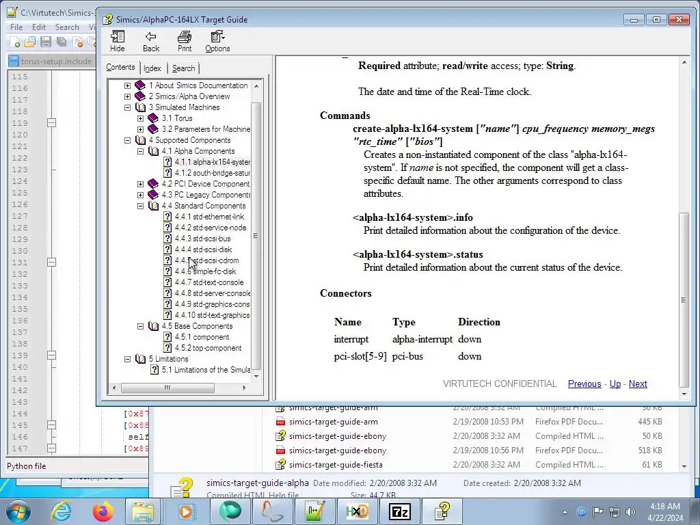
Task: Collapse 4 Supported Components node
Action: point(127,140)
